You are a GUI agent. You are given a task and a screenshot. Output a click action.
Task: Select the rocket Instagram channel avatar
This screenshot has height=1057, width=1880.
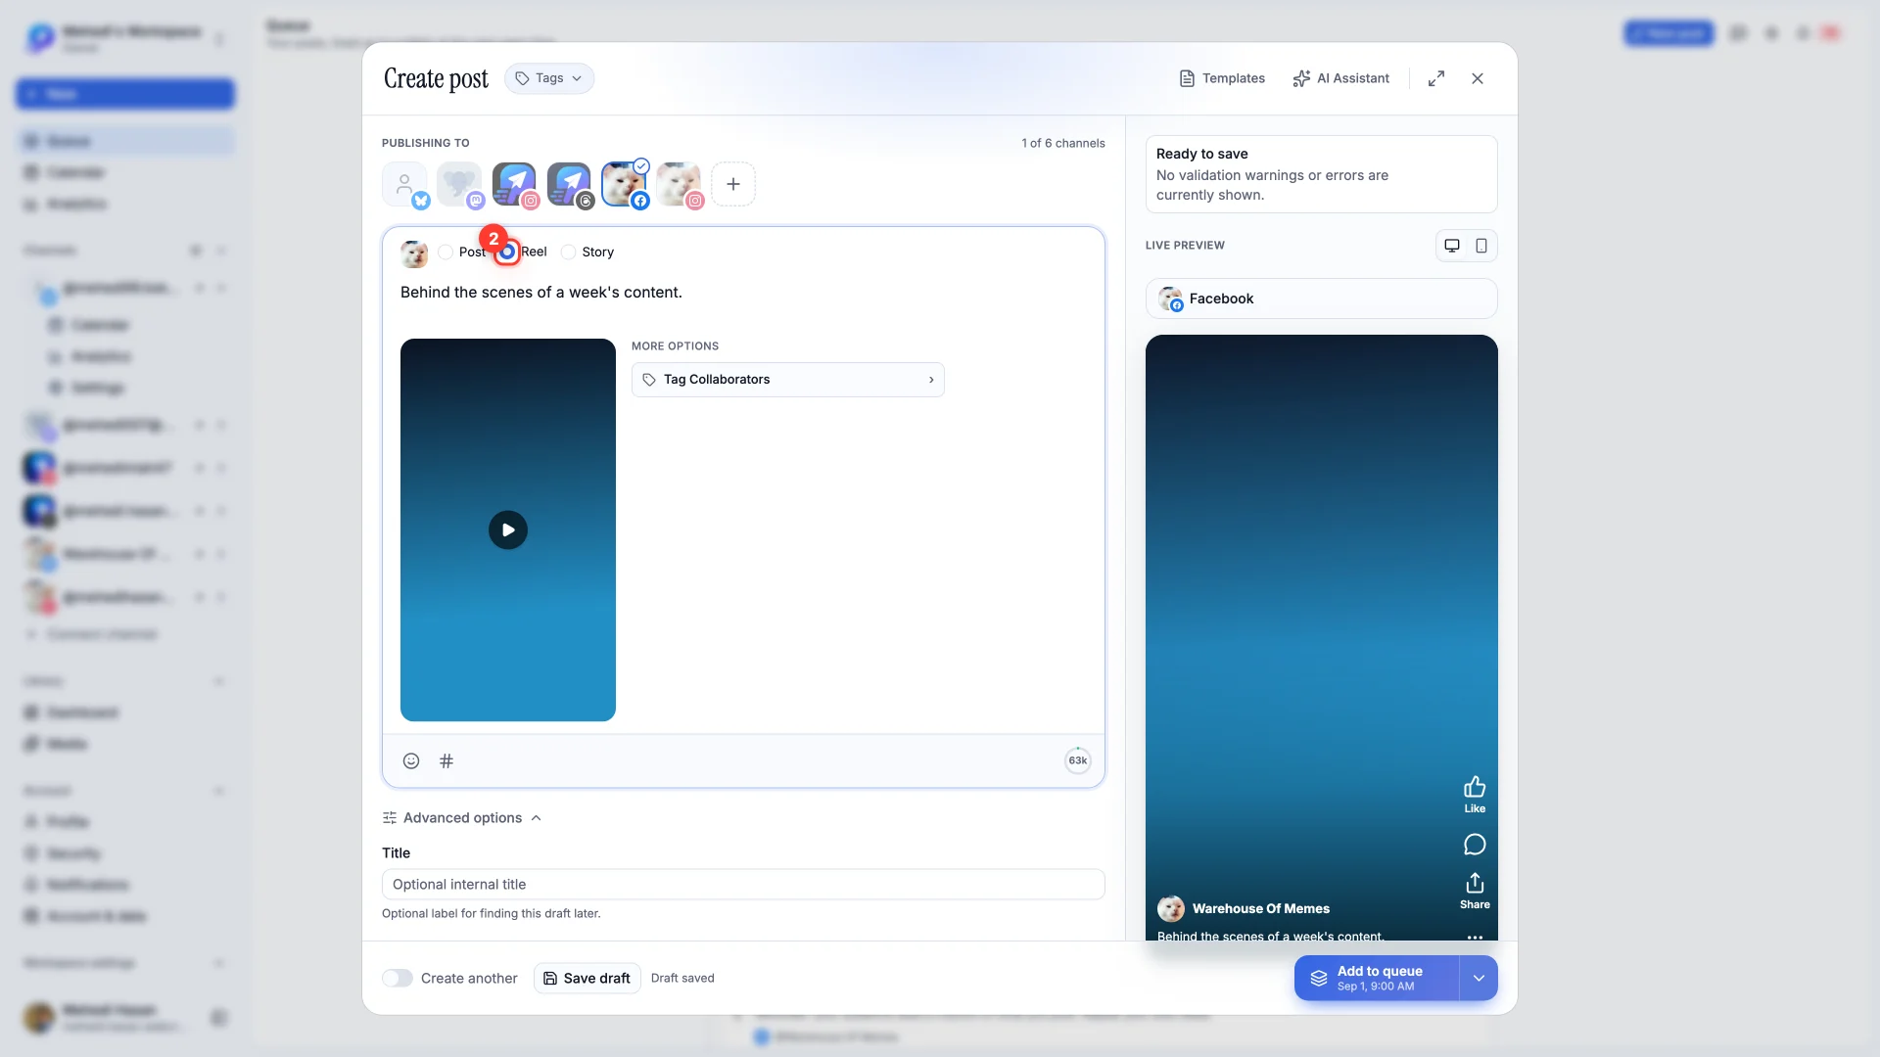coord(514,184)
